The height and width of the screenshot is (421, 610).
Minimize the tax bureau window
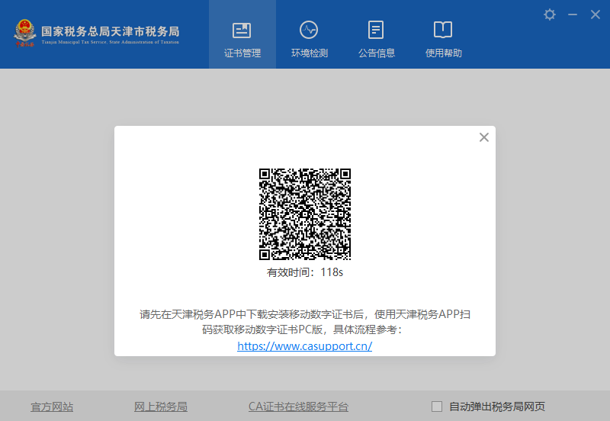pos(573,14)
